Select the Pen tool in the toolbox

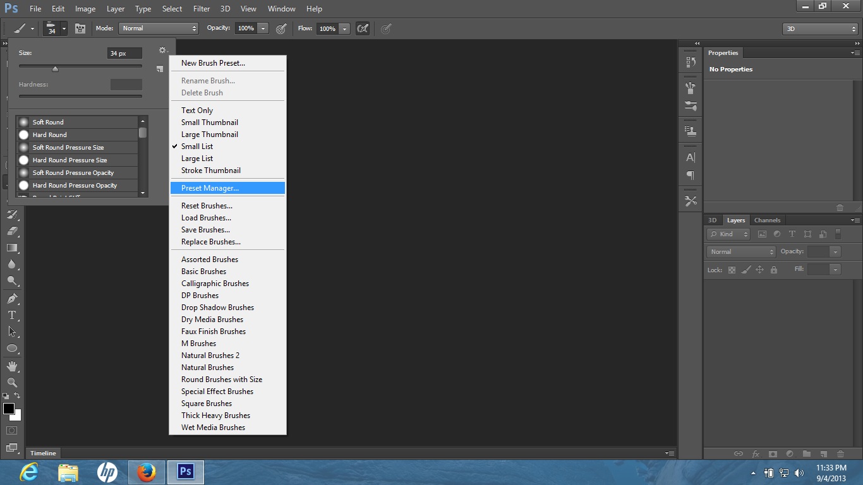coord(12,299)
